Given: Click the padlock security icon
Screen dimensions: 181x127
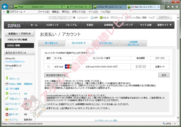Looking at the screenshot, I should click(68, 7).
